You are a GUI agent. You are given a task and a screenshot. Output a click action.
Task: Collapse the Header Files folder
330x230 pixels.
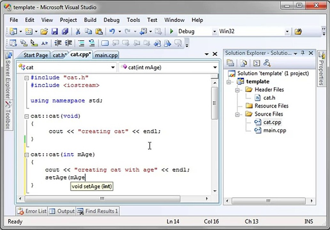click(237, 90)
